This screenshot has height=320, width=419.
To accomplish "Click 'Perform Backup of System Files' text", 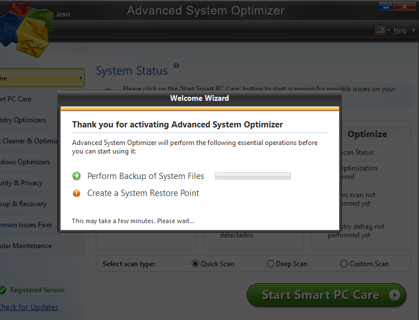I will (x=146, y=176).
